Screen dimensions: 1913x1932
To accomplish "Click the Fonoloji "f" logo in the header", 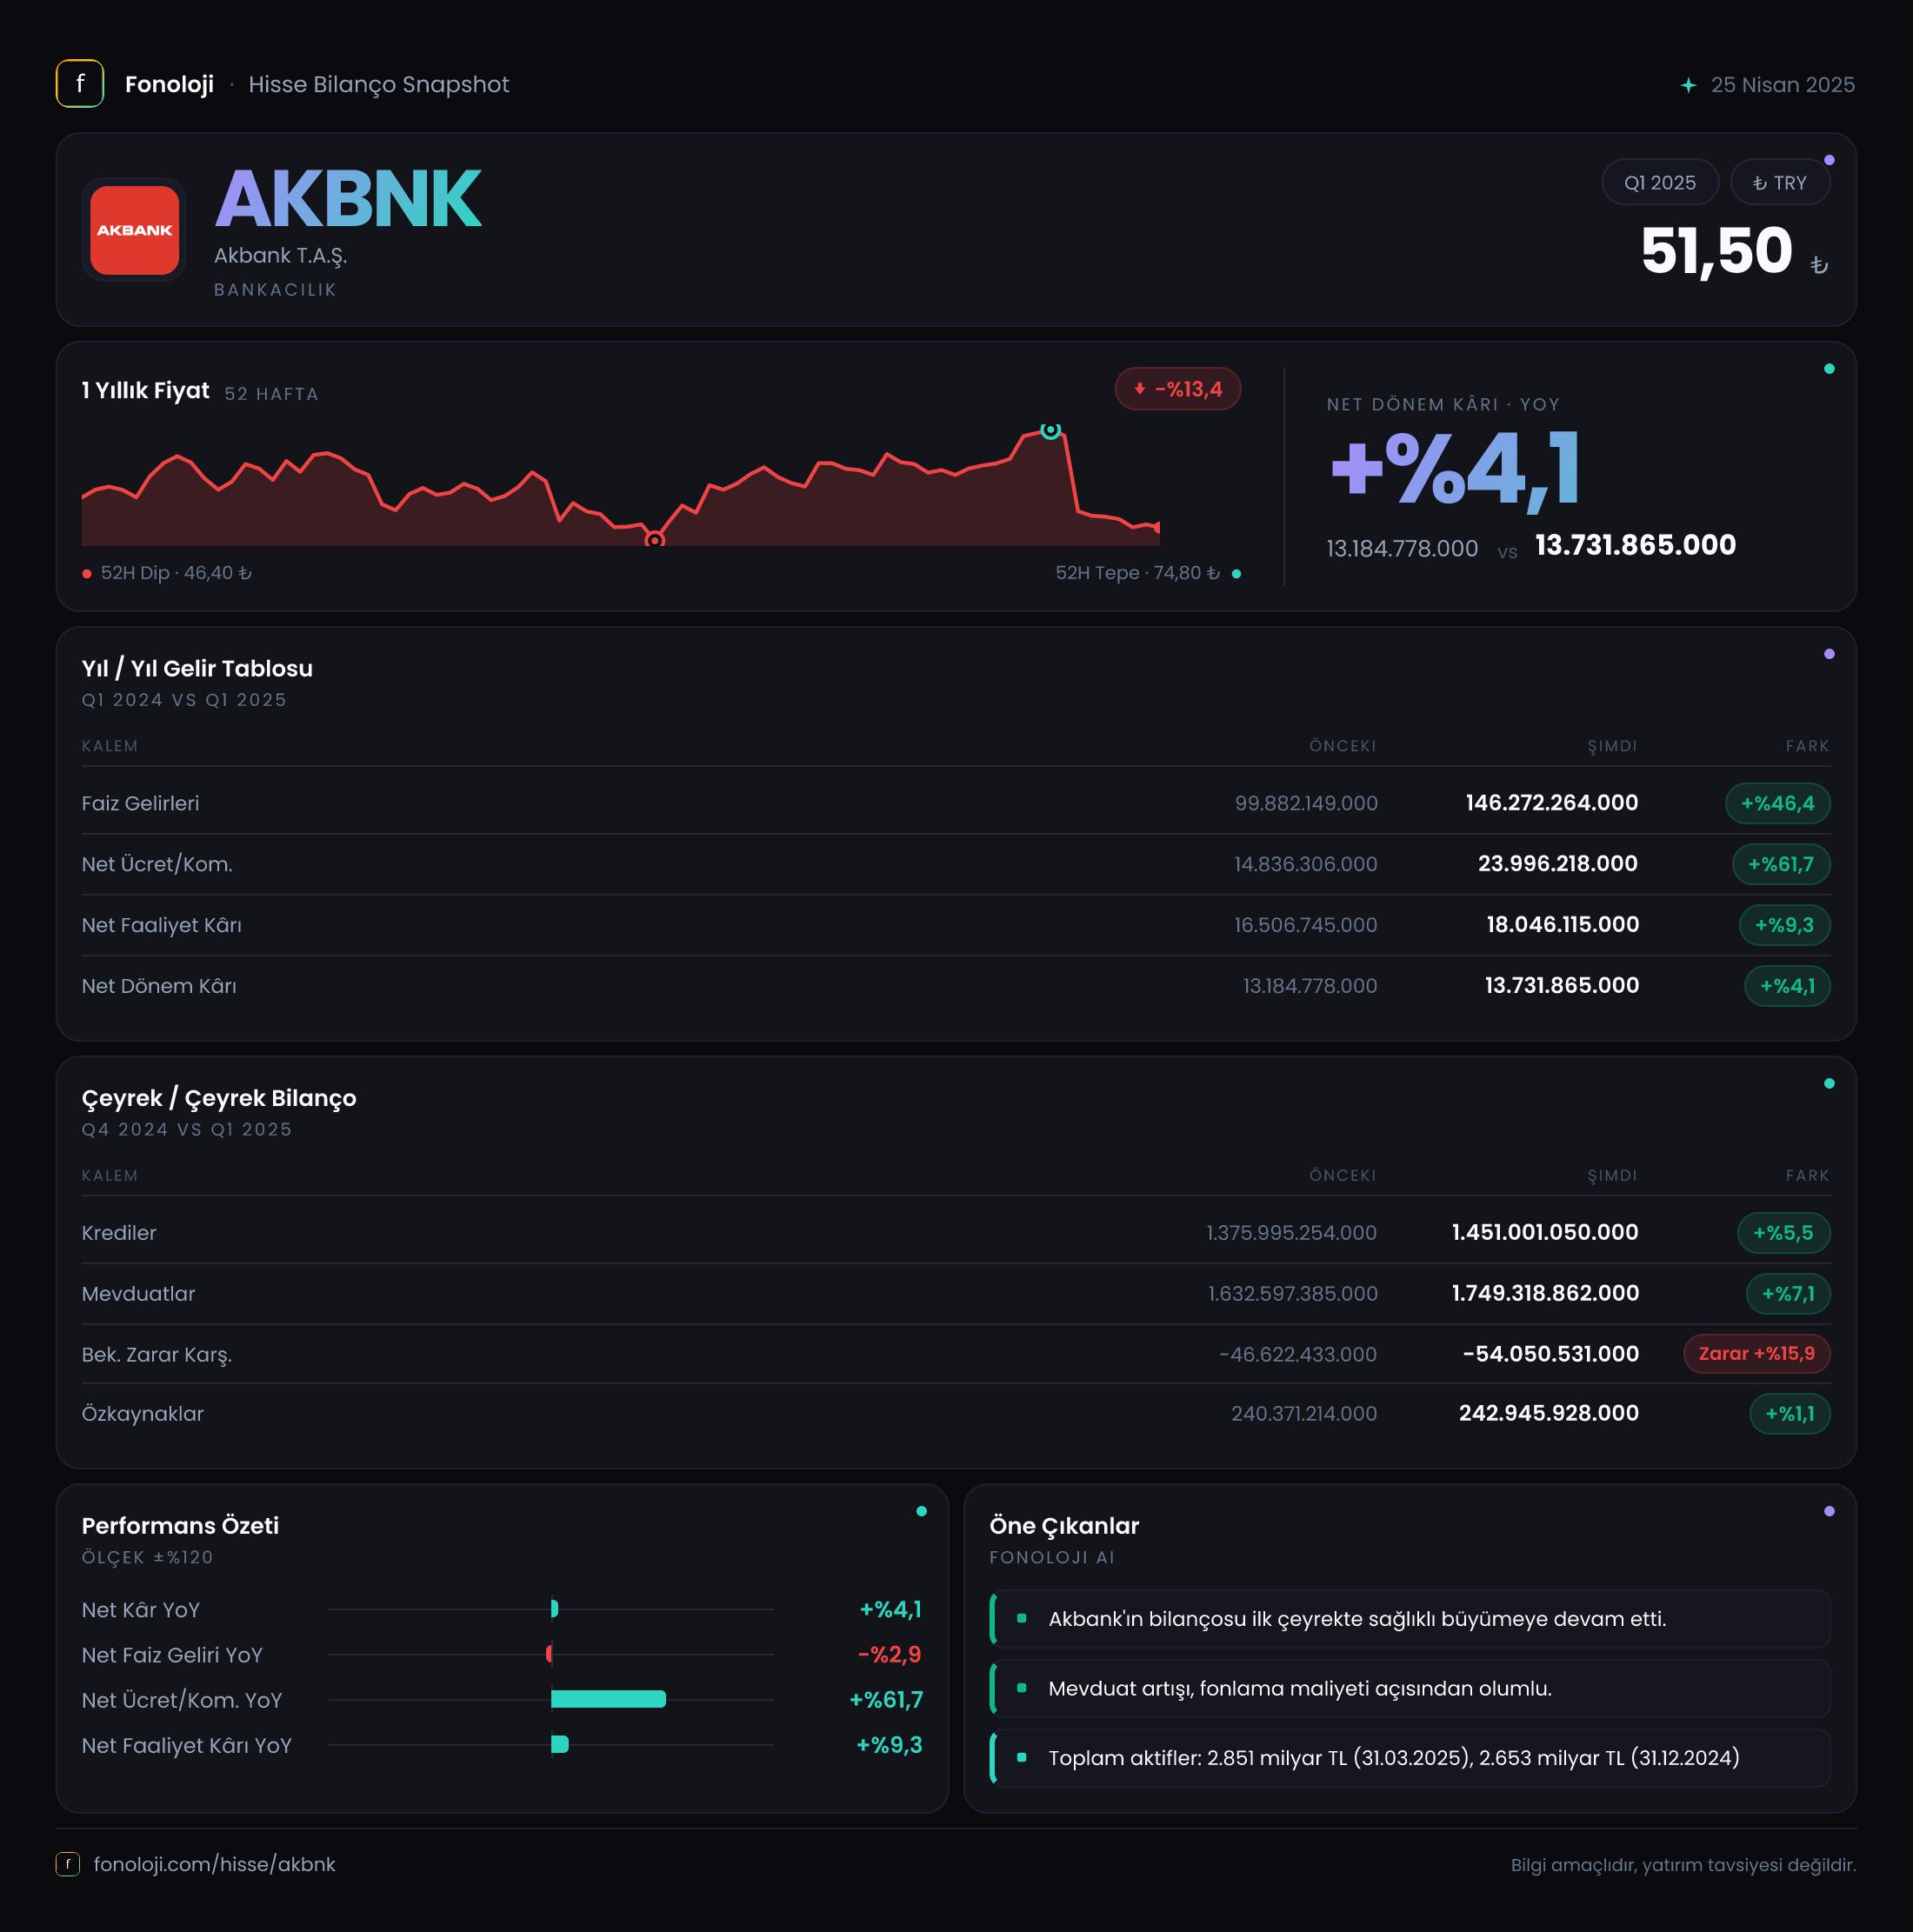I will coord(80,84).
